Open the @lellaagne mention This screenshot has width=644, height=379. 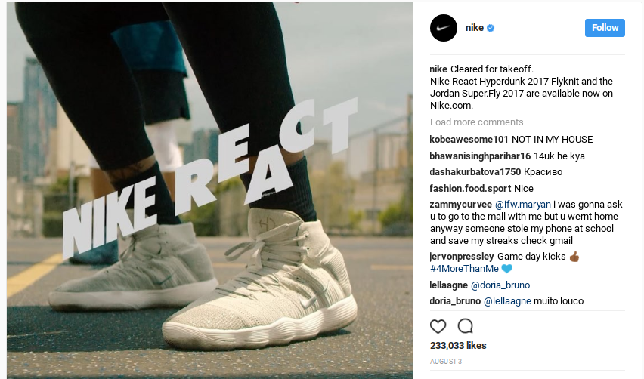click(x=507, y=301)
